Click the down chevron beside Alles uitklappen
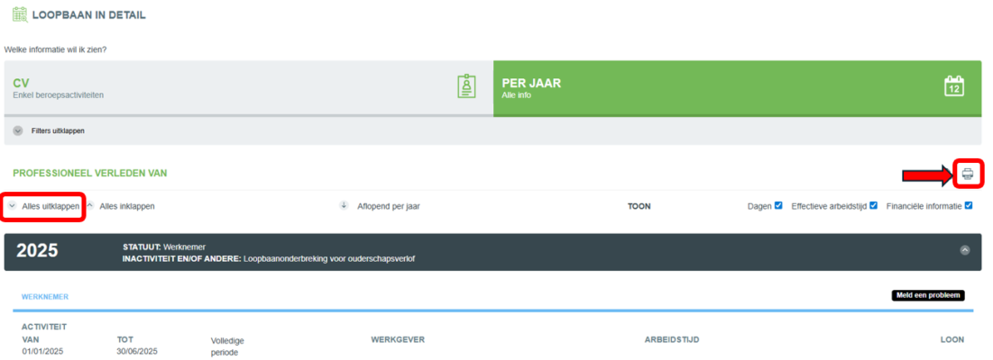Screen dimensions: 993x360 click(13, 206)
